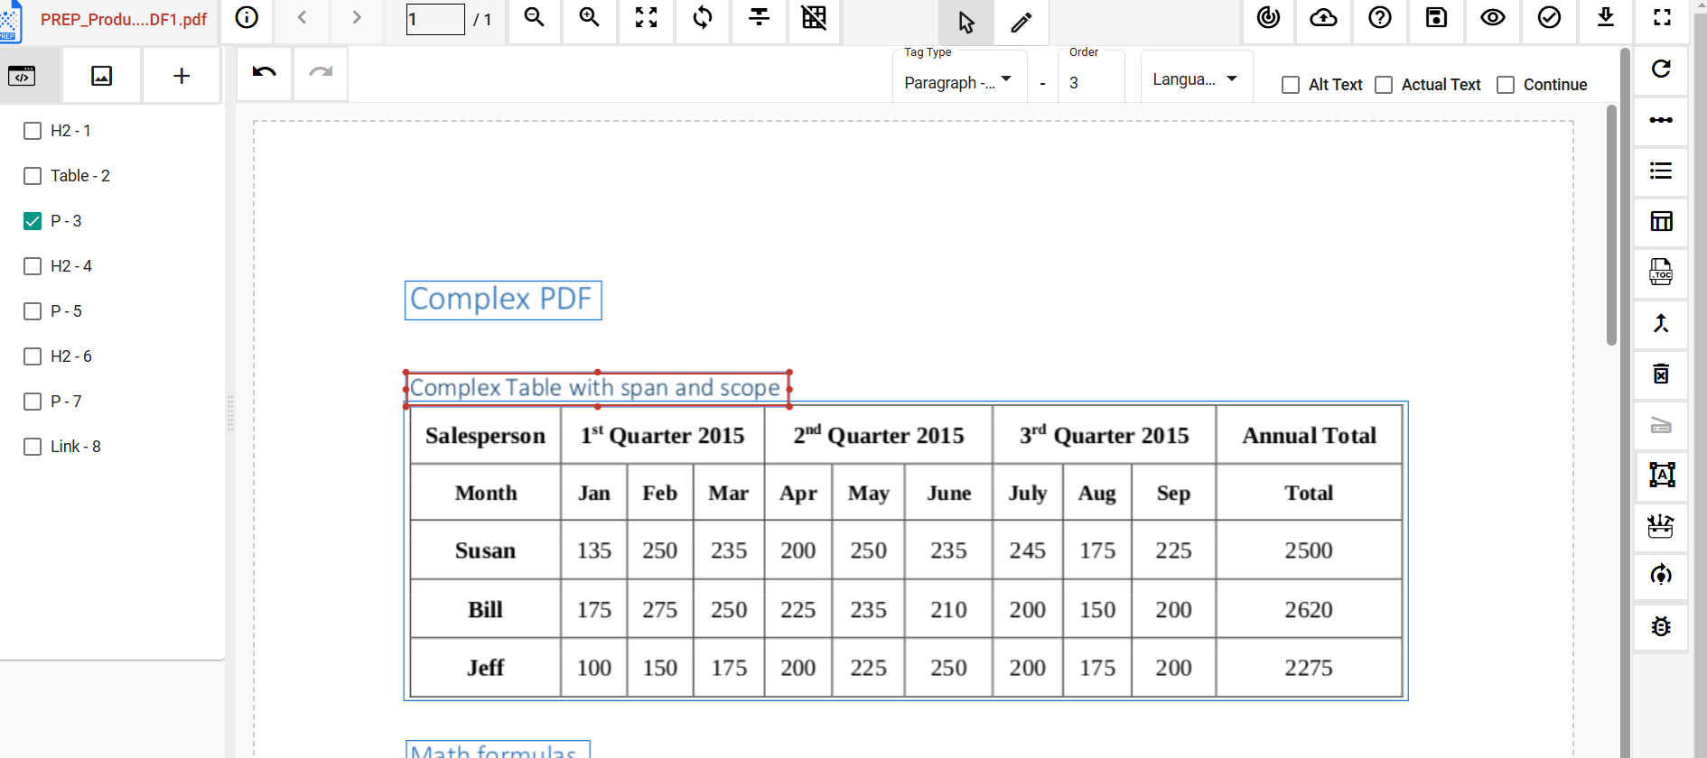This screenshot has width=1707, height=758.
Task: Open PREP_Produ....DF1.pdf file tab
Action: (123, 19)
